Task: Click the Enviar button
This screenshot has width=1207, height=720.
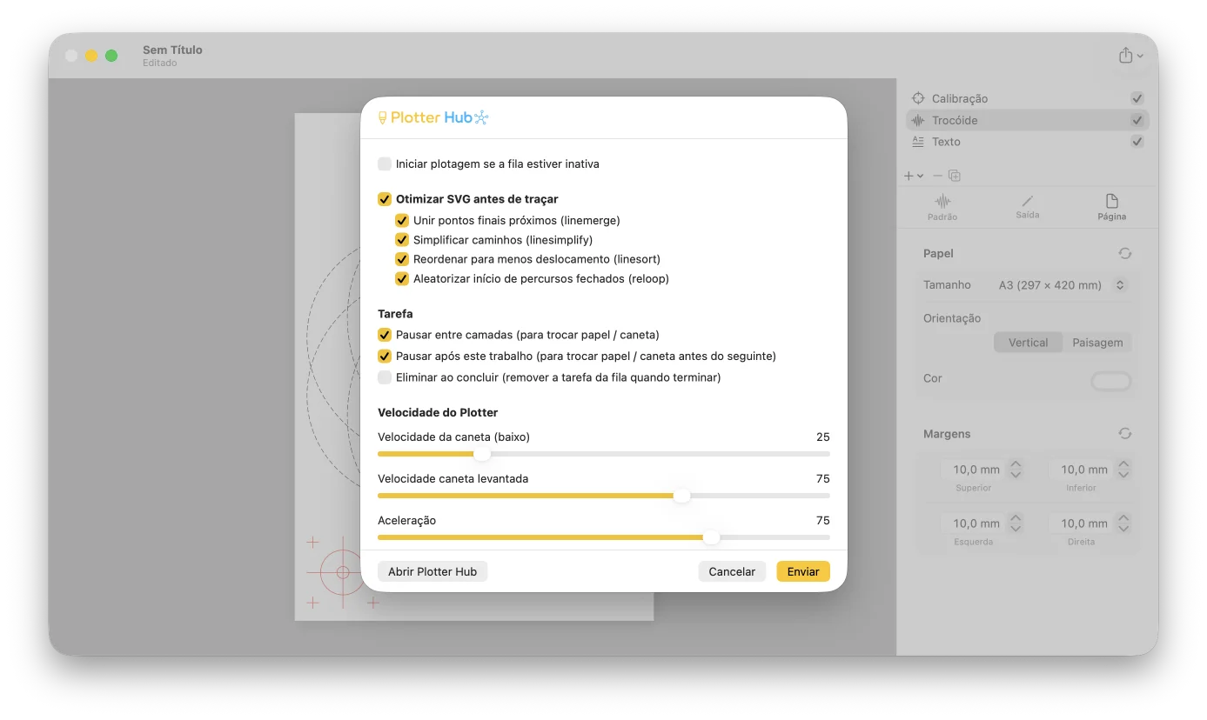Action: tap(803, 571)
